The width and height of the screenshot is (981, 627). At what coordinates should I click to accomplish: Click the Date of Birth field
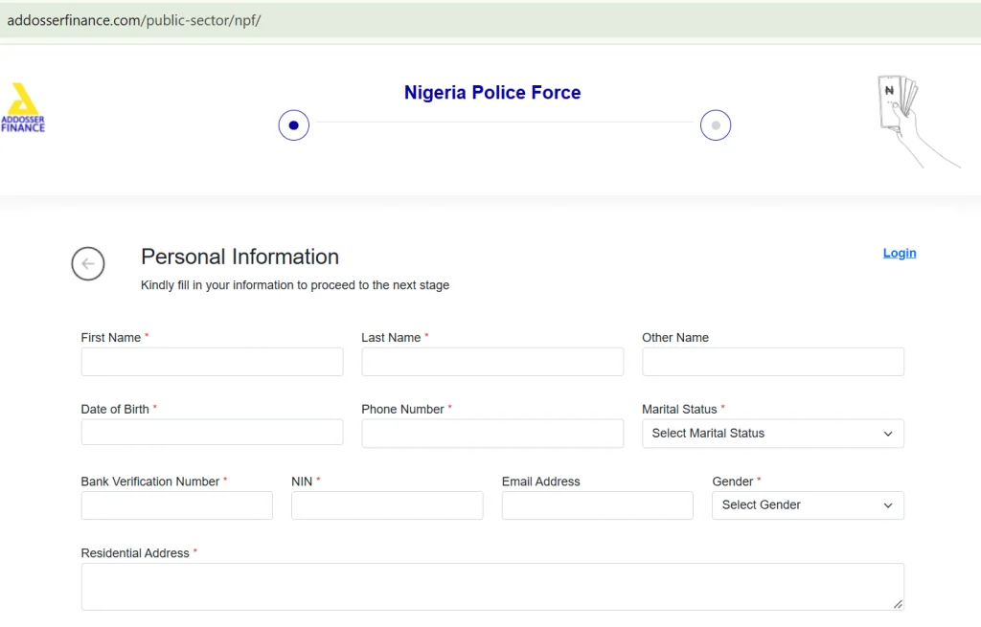pyautogui.click(x=212, y=433)
